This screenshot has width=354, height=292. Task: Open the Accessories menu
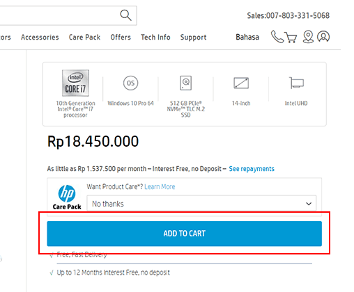click(40, 37)
